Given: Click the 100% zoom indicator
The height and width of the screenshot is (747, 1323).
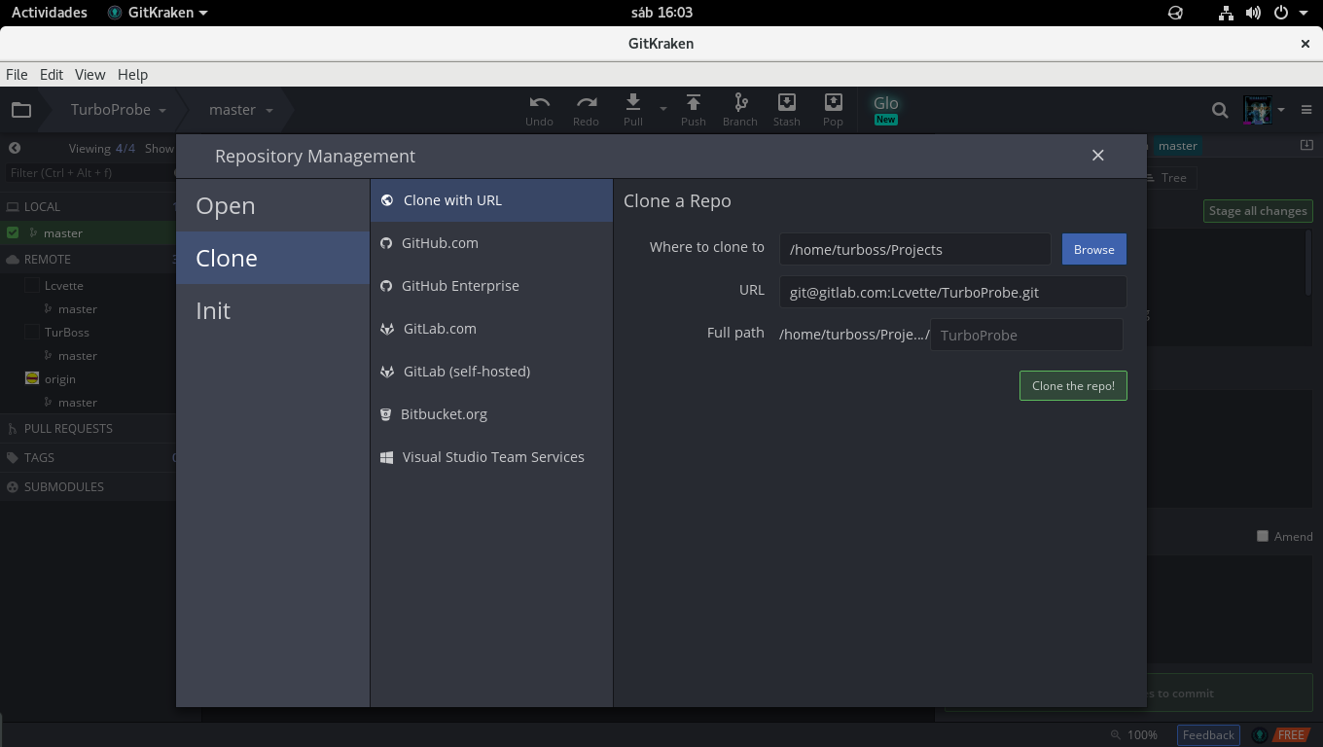Looking at the screenshot, I should pos(1134,735).
